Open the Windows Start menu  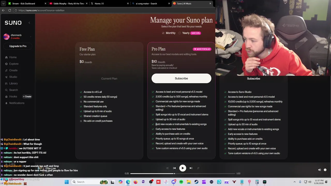pyautogui.click(x=66, y=182)
